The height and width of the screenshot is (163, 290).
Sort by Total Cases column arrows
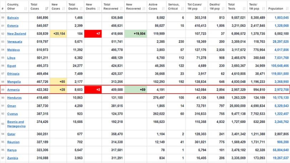(x=47, y=9)
